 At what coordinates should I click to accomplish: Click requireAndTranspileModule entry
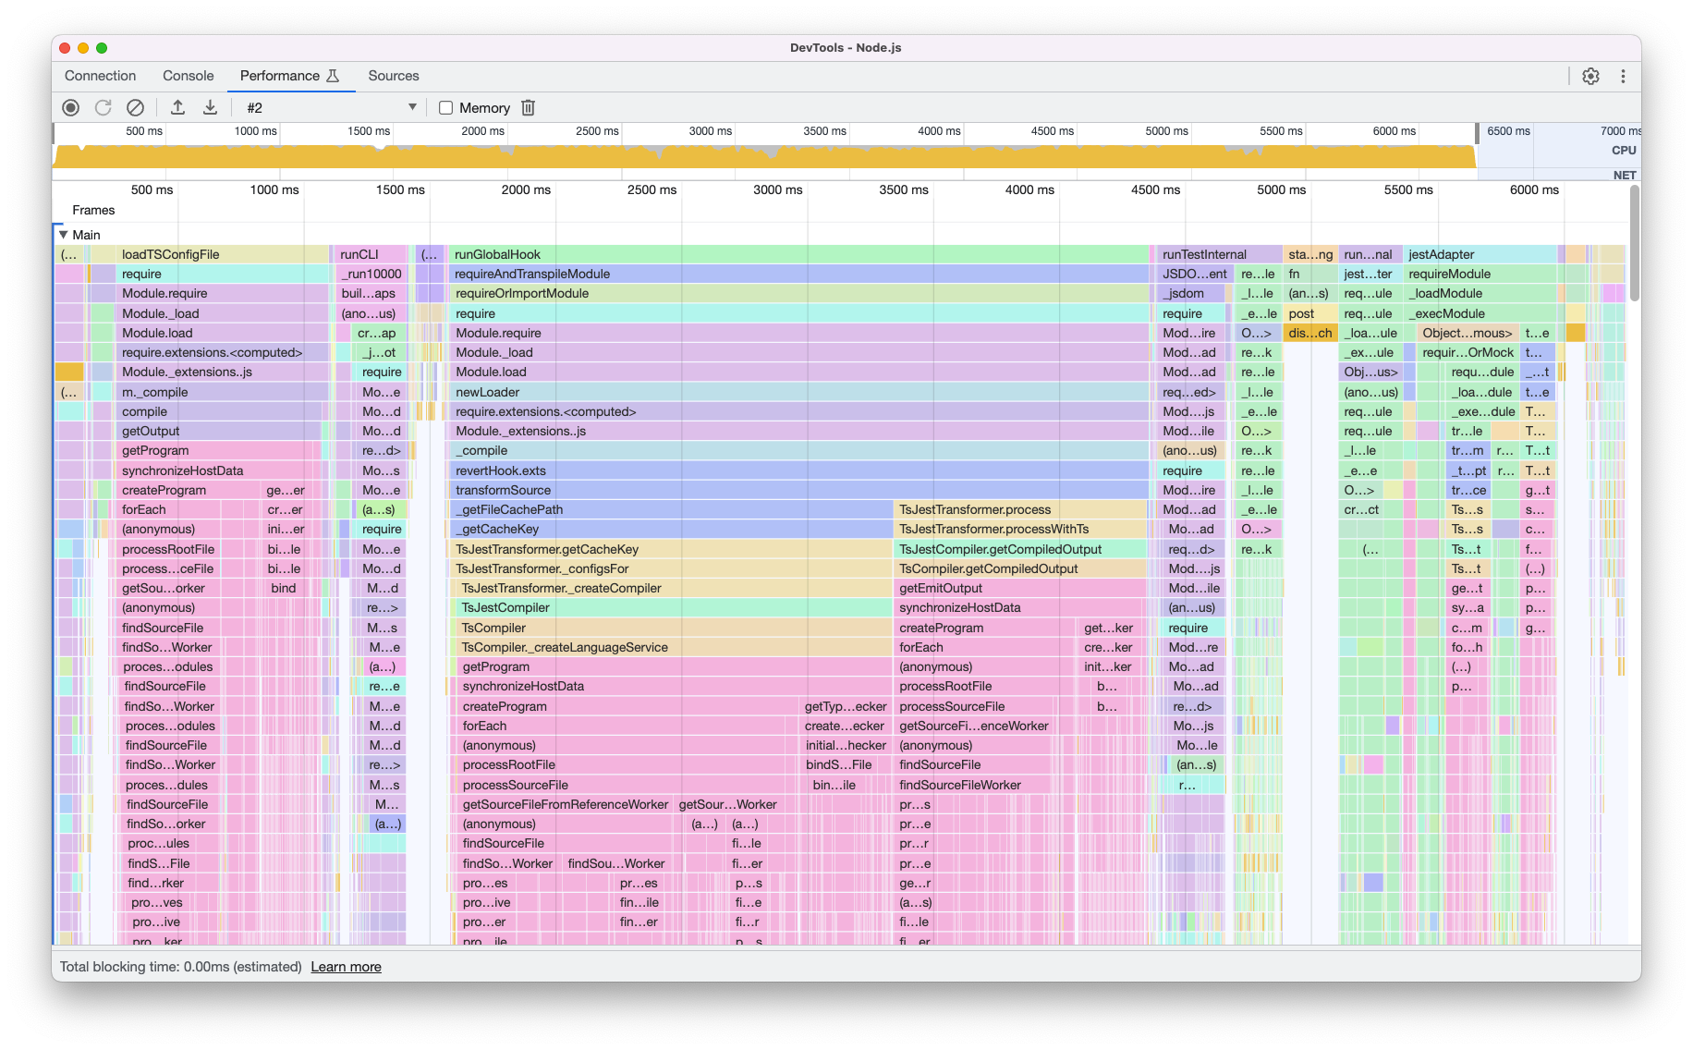coord(799,274)
